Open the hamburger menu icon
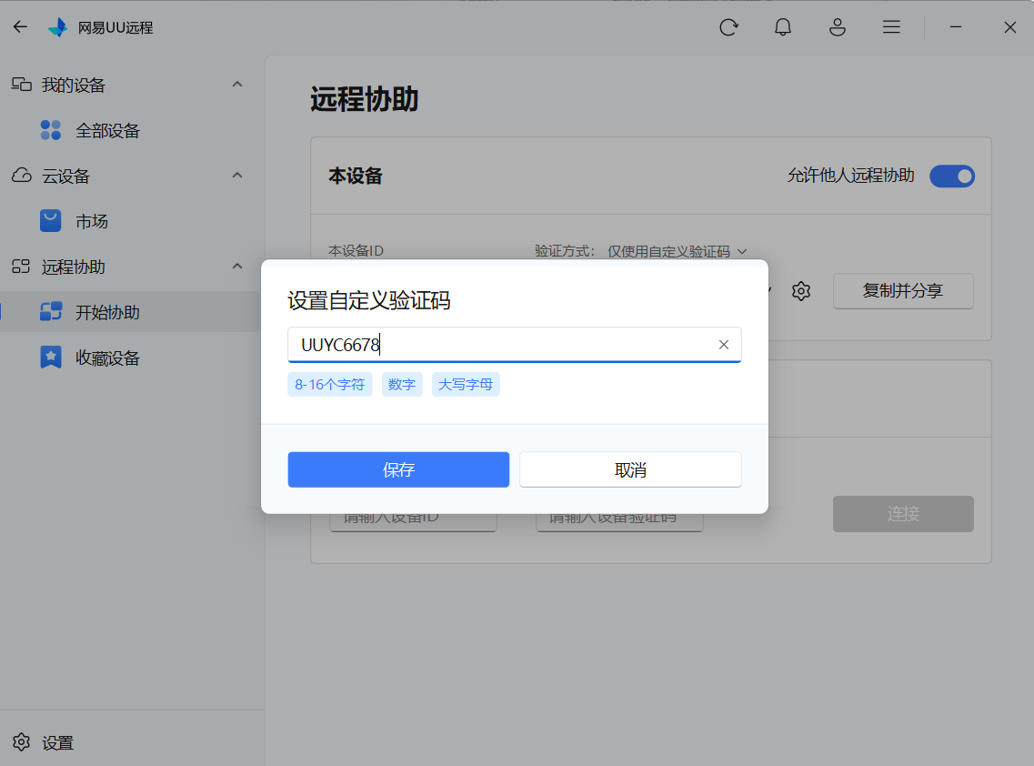Image resolution: width=1034 pixels, height=766 pixels. 891,27
